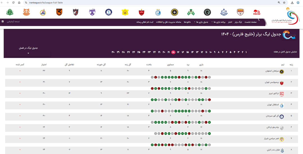The width and height of the screenshot is (303, 154).
Task: Click the highlighted week ۱۸ marker
Action: tap(173, 52)
